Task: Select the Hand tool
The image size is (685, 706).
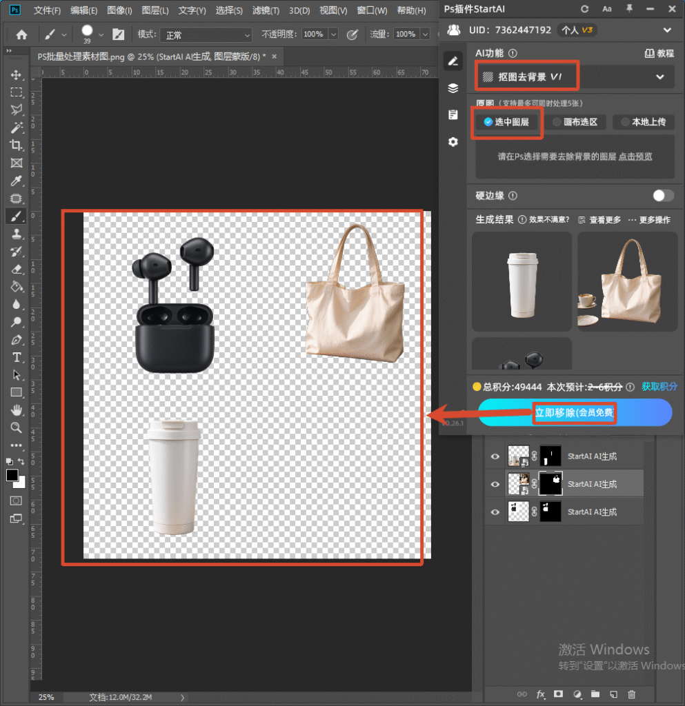Action: coord(17,410)
